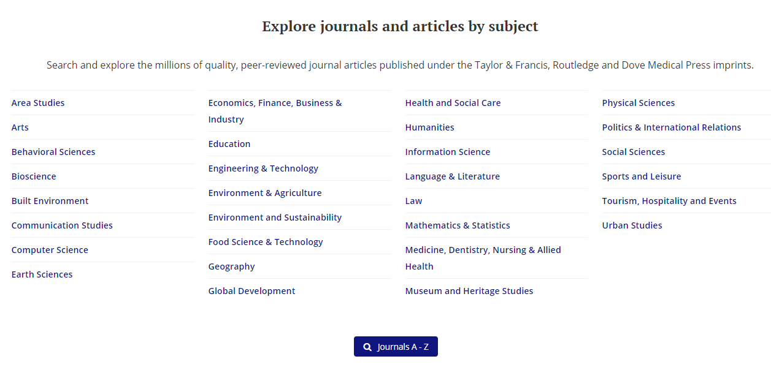
Task: Go to Politics & International Relations
Action: [672, 127]
